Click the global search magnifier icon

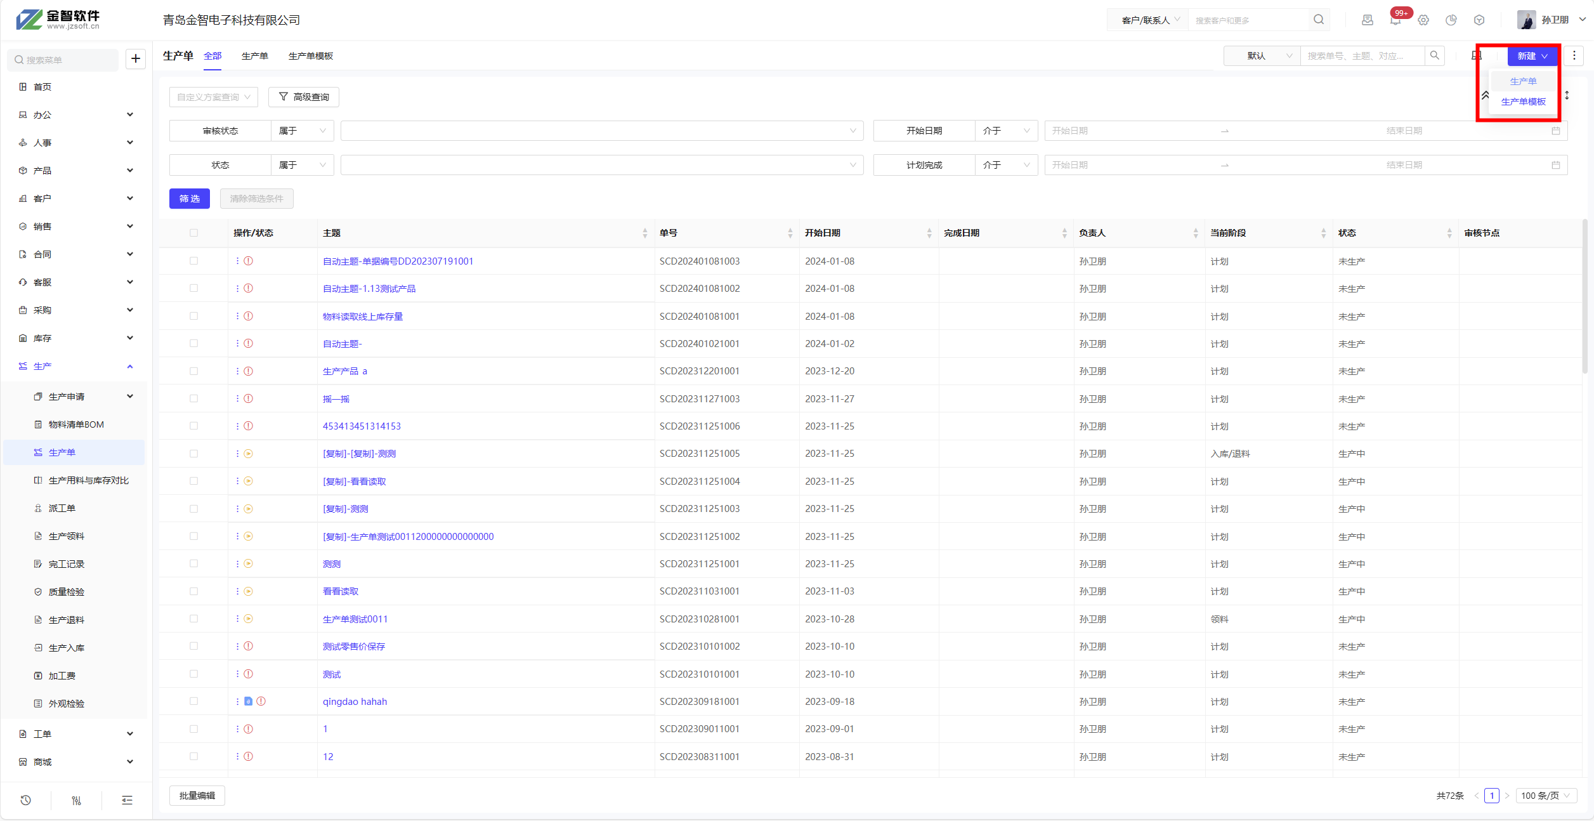[x=1319, y=20]
